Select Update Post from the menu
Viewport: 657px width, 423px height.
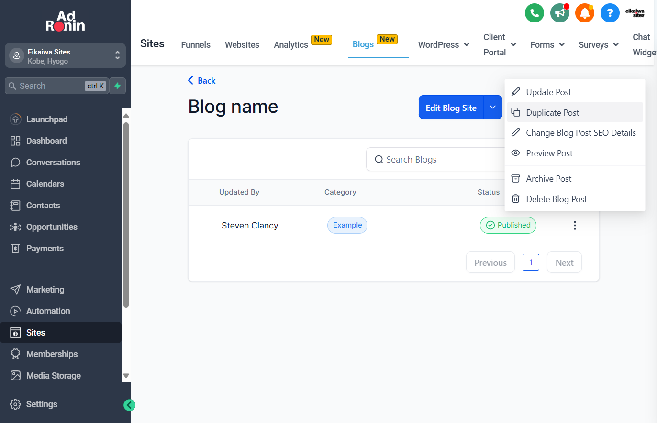click(x=575, y=92)
